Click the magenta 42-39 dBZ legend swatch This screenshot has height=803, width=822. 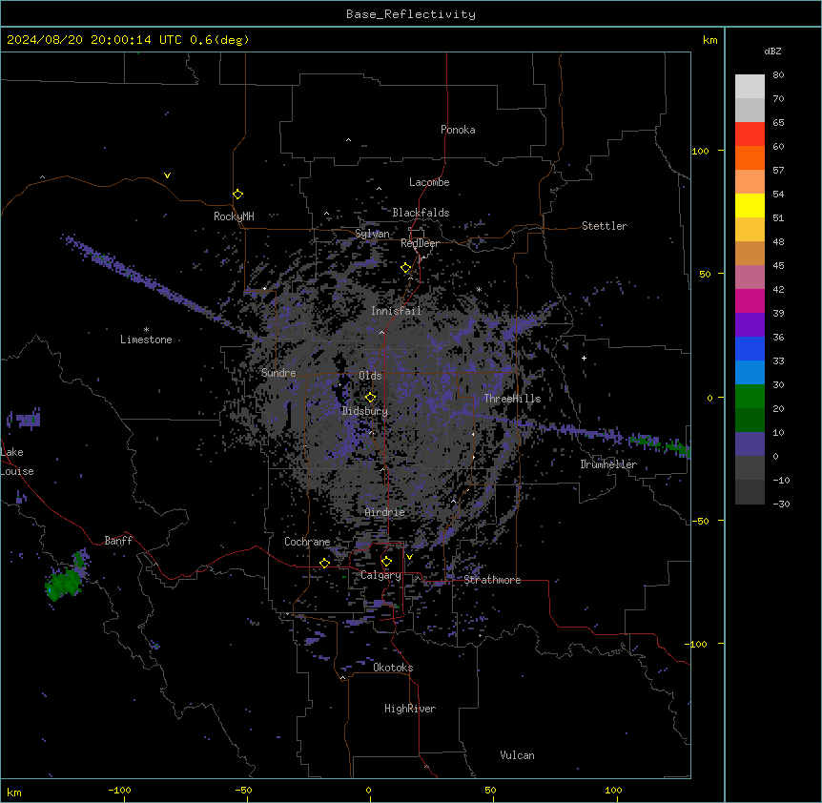point(750,300)
